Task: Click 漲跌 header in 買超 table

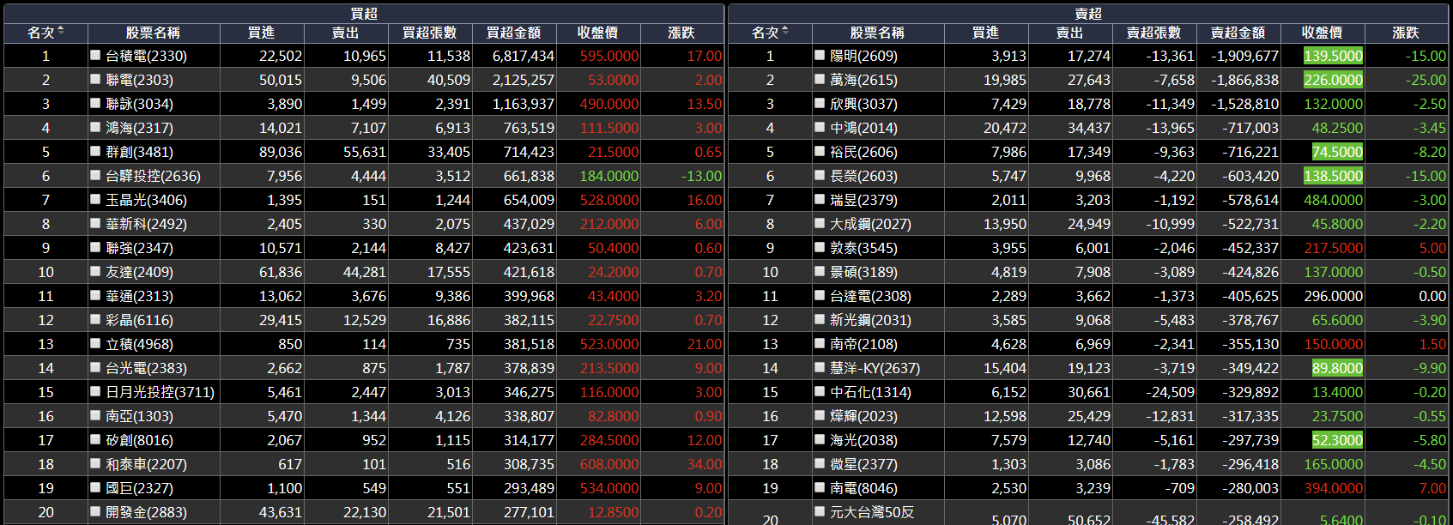Action: point(681,33)
